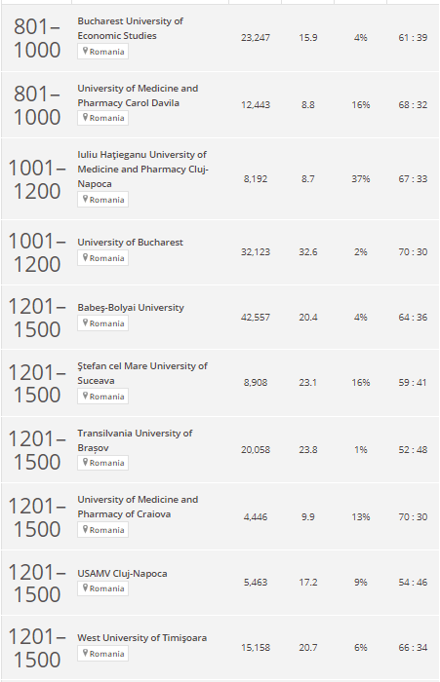
Task: Open West University of Timișoara page
Action: coord(142,638)
